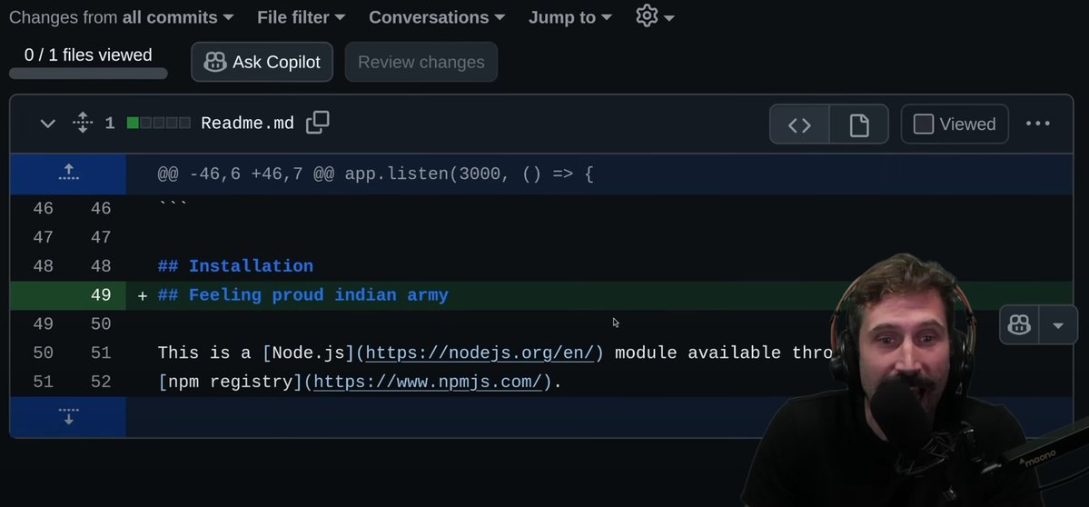
Task: Click the plus sign on added line 49
Action: click(143, 296)
